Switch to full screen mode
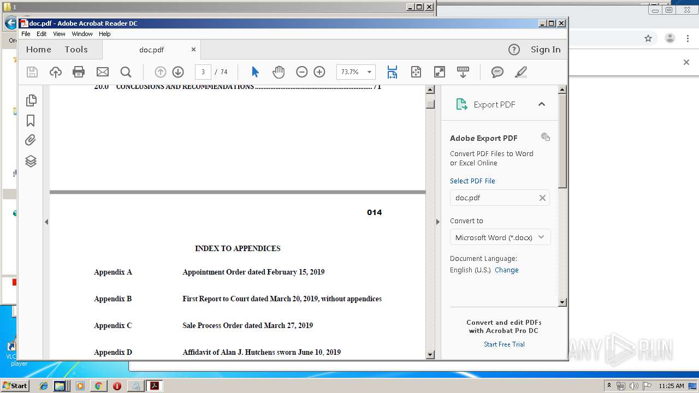This screenshot has width=699, height=393. (440, 72)
